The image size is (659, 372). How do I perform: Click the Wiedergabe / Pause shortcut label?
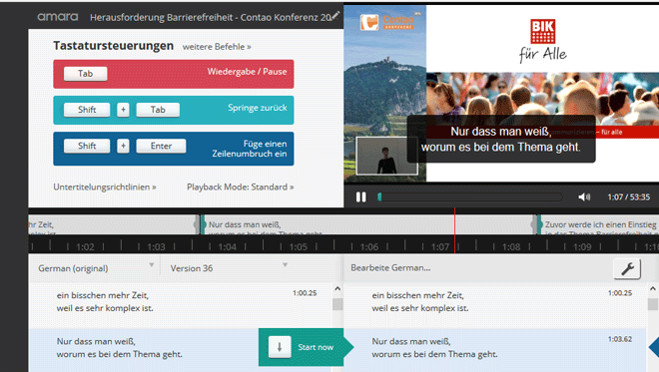(247, 72)
